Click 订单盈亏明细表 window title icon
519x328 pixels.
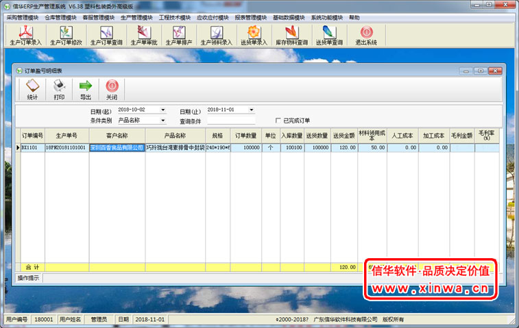[19, 71]
